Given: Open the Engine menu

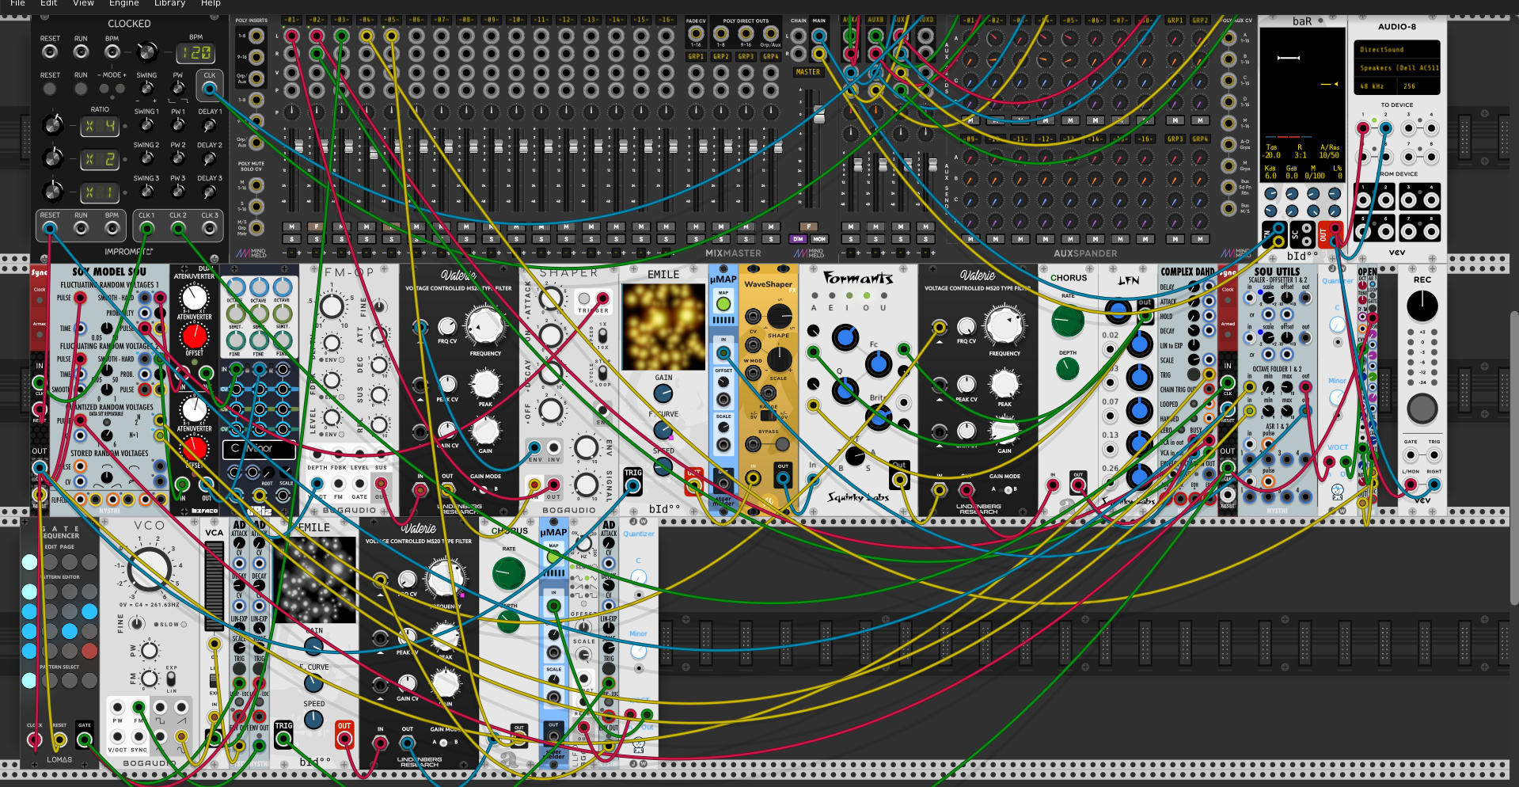Looking at the screenshot, I should [x=123, y=3].
